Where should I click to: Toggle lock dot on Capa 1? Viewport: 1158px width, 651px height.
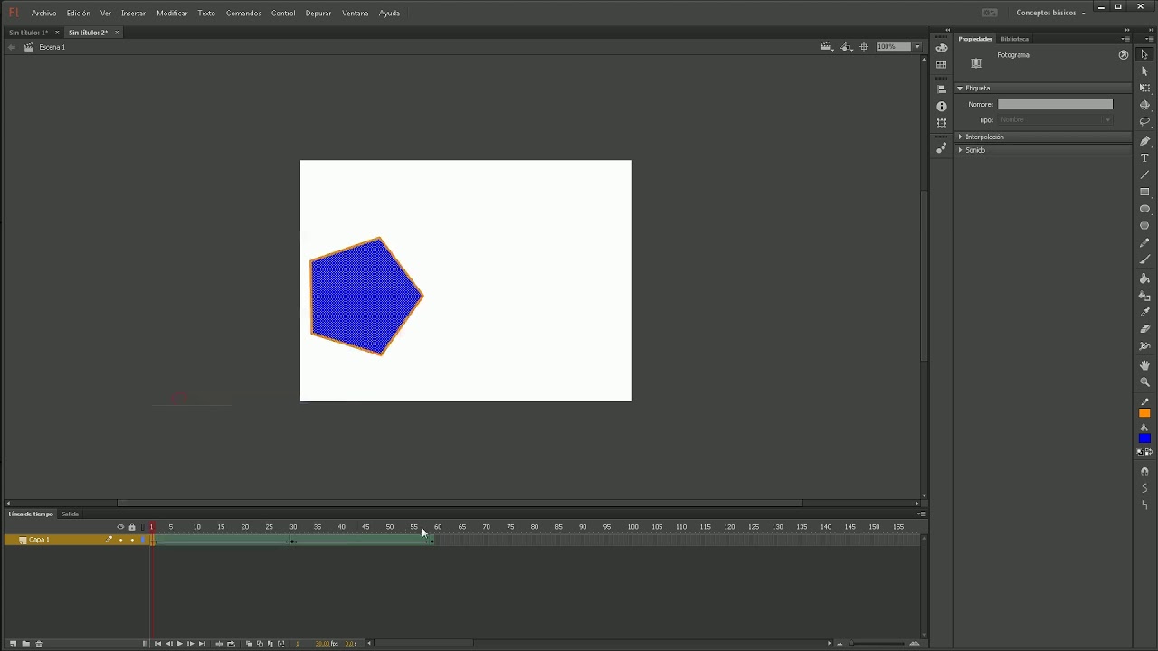[x=132, y=540]
